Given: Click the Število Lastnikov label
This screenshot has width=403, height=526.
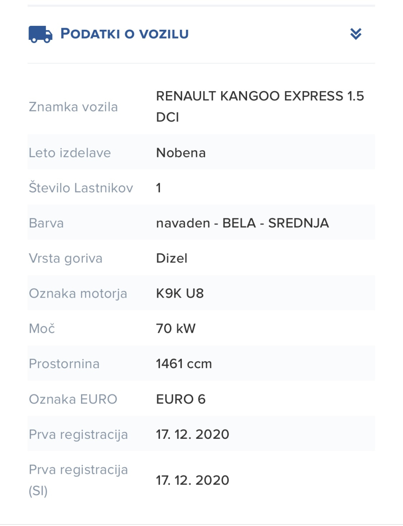Looking at the screenshot, I should click(x=81, y=188).
